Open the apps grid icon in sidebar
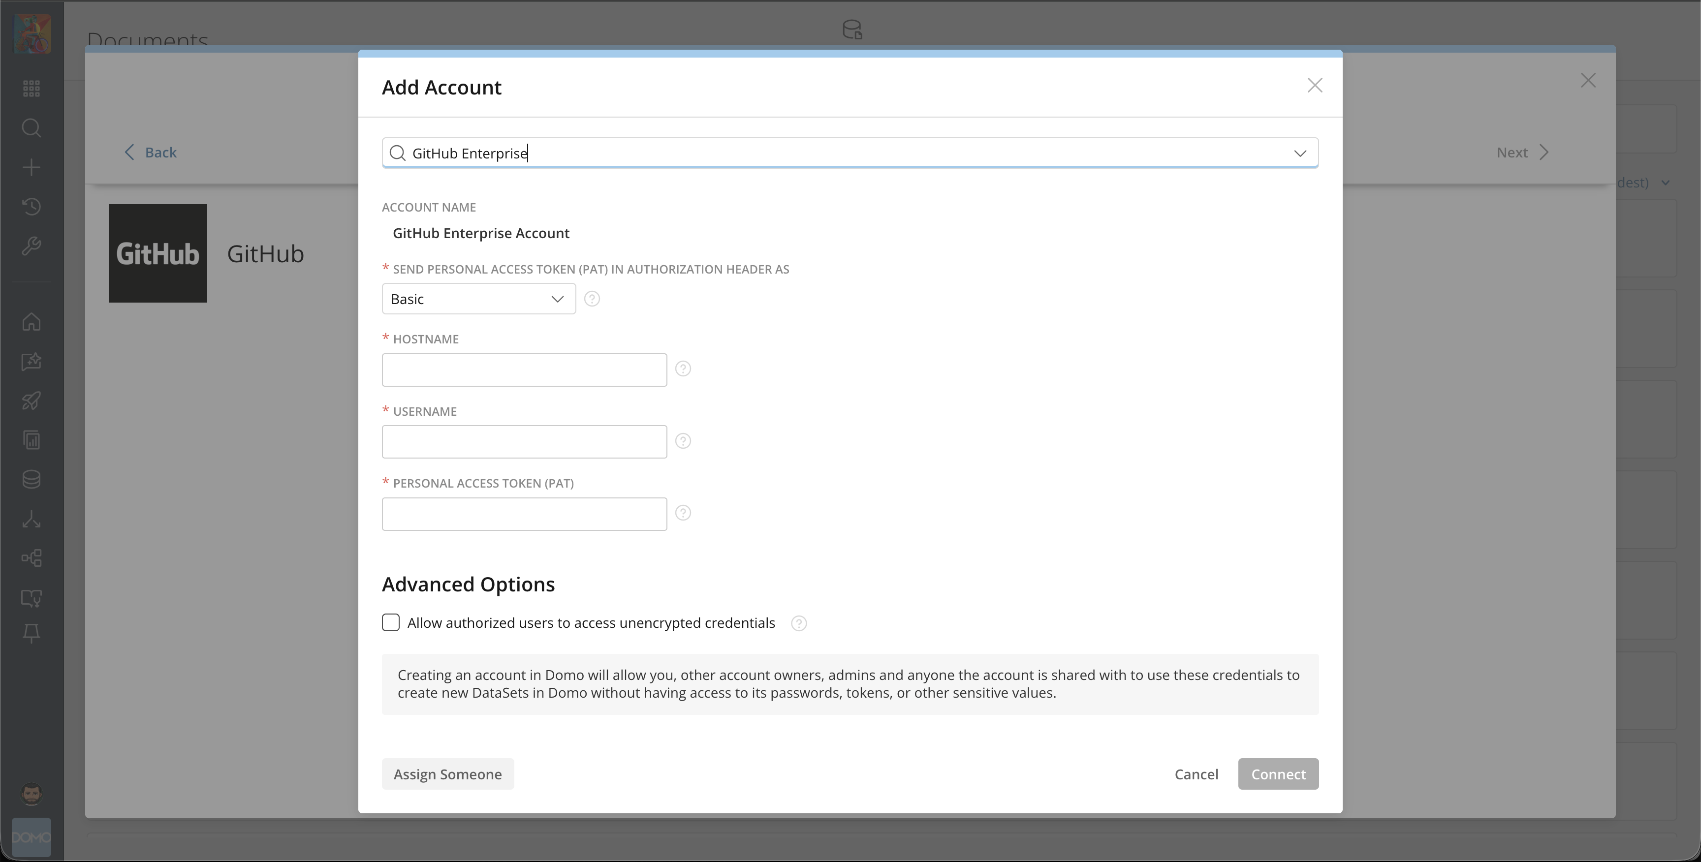Viewport: 1701px width, 862px height. click(x=31, y=89)
